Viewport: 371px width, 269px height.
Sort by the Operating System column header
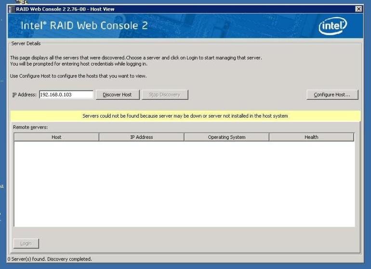pyautogui.click(x=226, y=137)
